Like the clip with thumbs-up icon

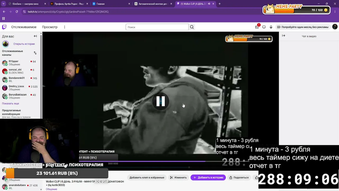coord(256,177)
